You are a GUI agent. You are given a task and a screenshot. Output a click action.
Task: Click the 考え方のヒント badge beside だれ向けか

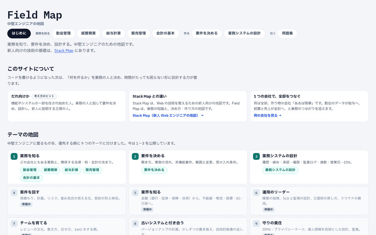pyautogui.click(x=44, y=96)
